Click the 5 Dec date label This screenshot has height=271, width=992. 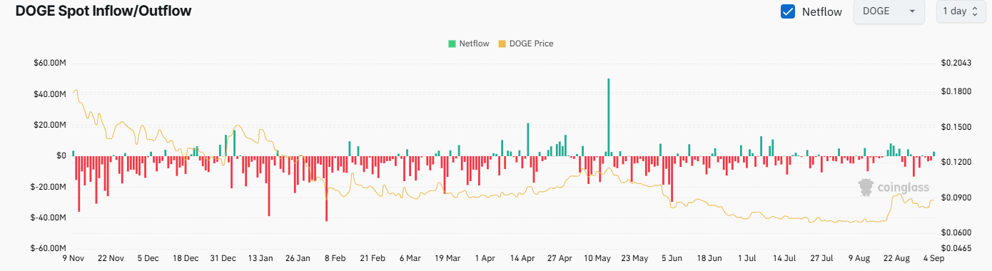(148, 258)
